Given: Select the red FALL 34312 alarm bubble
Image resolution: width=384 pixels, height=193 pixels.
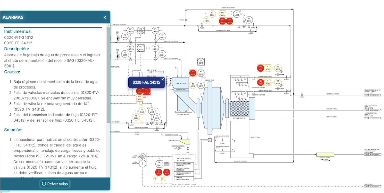Looking at the screenshot, I should coord(139,91).
